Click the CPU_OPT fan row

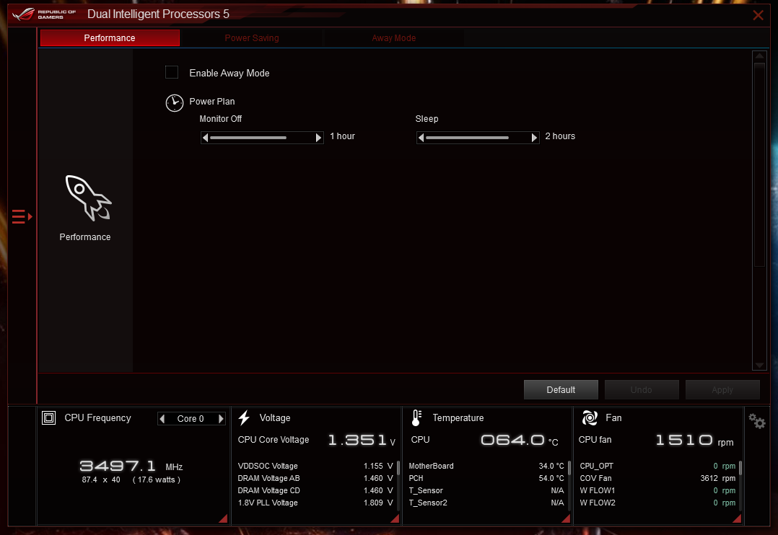point(657,466)
